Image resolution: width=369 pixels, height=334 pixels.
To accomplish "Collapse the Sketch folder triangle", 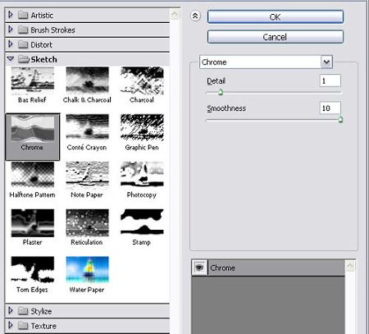I will (x=11, y=59).
